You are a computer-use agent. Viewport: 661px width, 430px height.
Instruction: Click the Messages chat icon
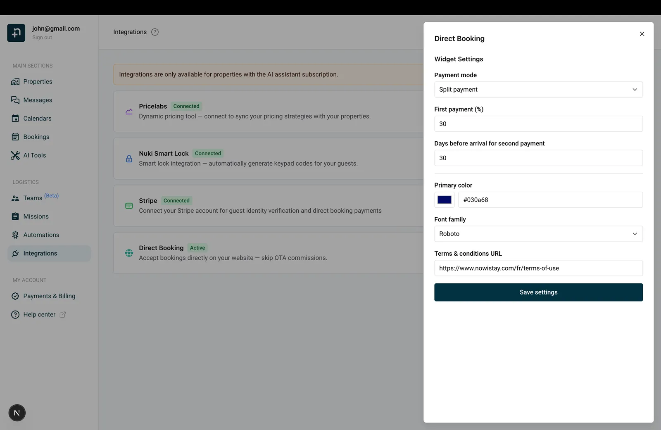tap(15, 100)
